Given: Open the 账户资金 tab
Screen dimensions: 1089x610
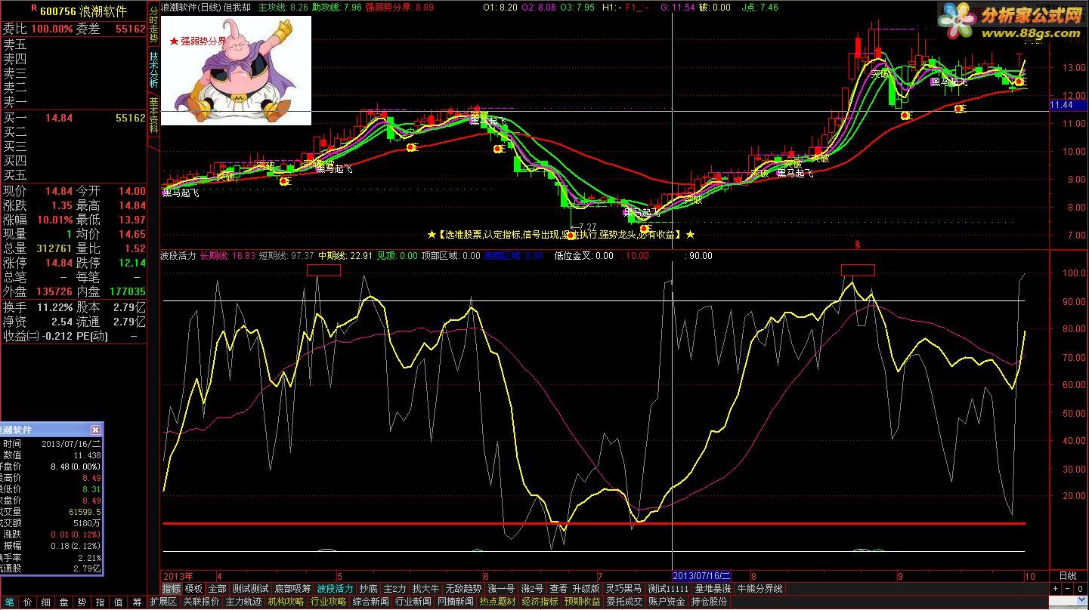Looking at the screenshot, I should 667,602.
